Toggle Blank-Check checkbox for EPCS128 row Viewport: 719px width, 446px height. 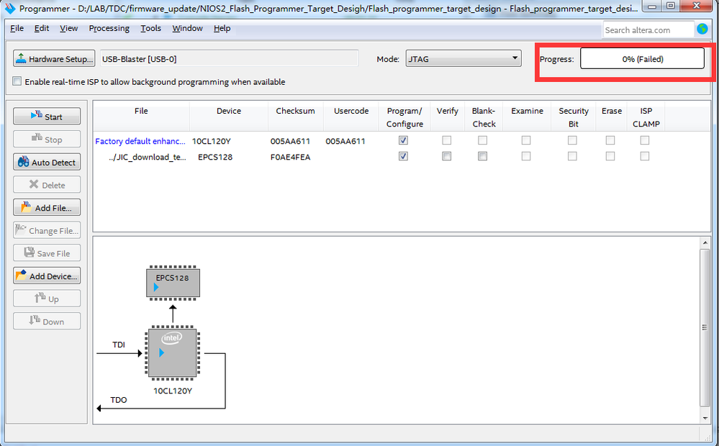[483, 157]
